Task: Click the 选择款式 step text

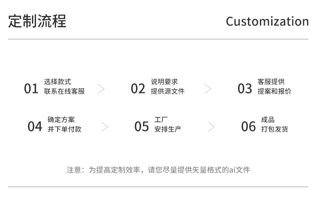Action: pos(58,82)
